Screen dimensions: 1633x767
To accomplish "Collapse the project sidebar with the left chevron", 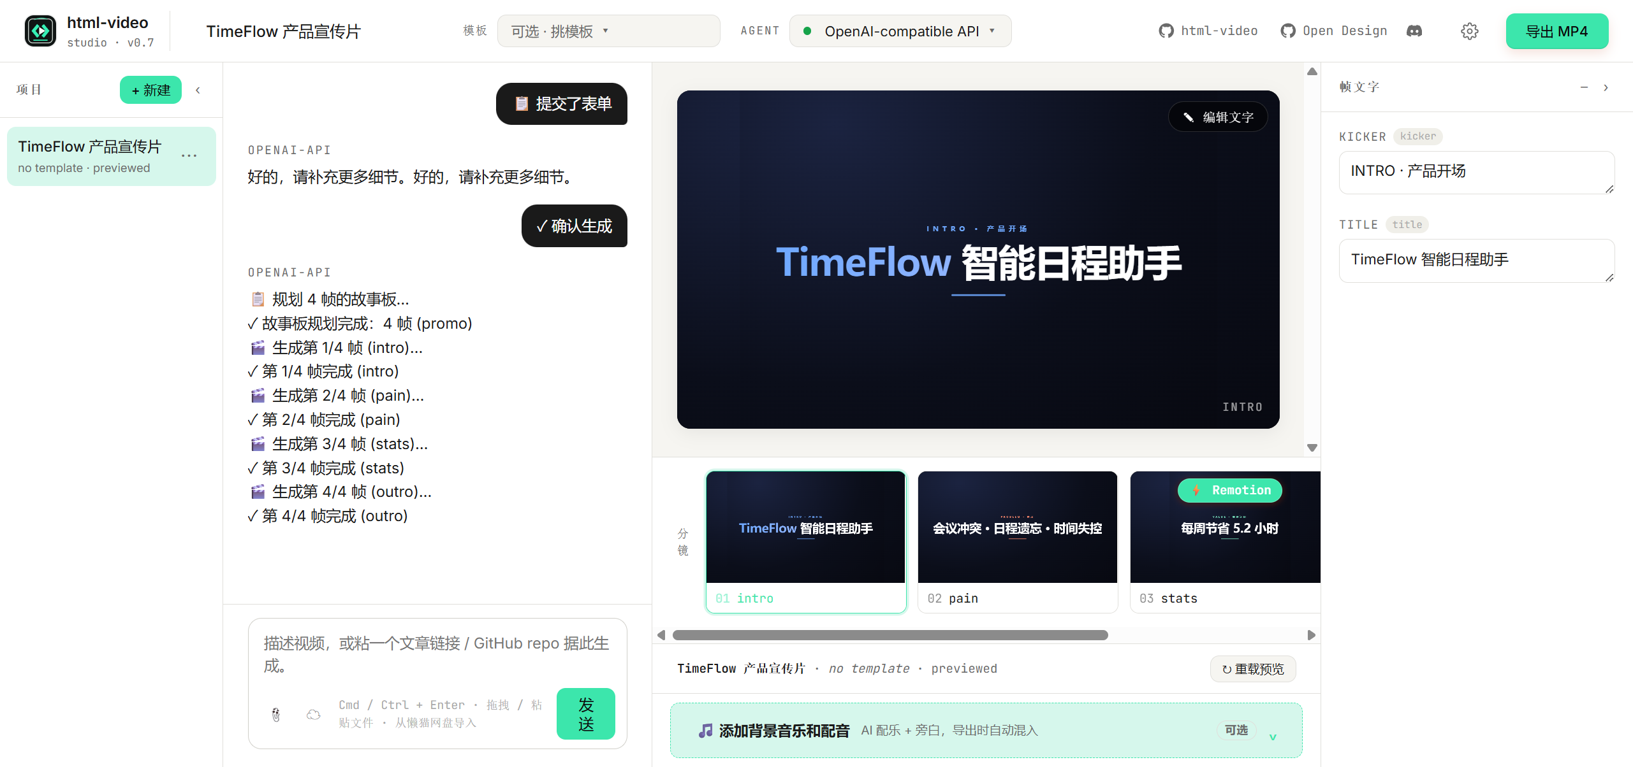I will click(198, 90).
